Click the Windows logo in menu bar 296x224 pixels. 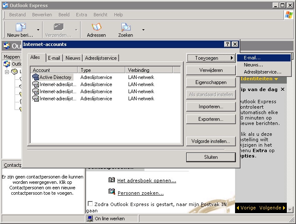point(289,15)
